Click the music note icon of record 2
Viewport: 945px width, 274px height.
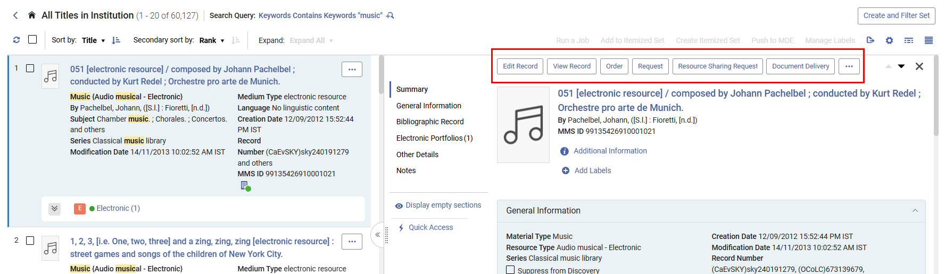tap(51, 249)
